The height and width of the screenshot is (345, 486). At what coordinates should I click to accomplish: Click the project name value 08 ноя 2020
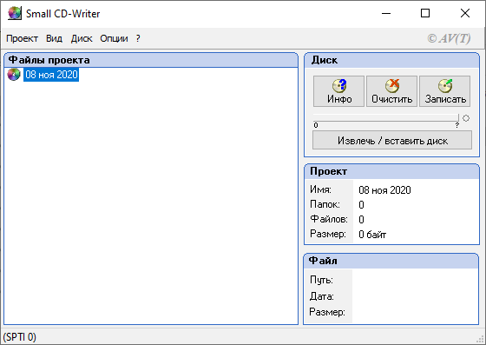384,190
